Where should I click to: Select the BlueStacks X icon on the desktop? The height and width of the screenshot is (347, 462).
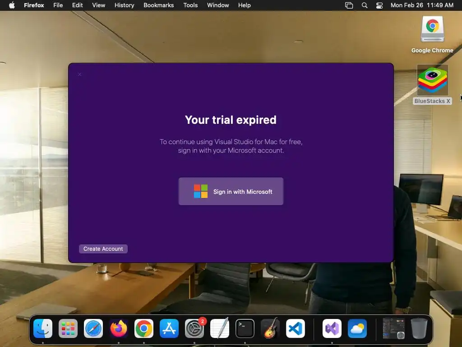[x=432, y=80]
